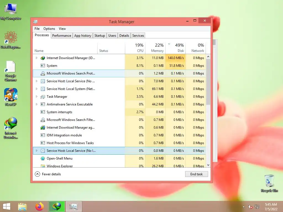
Task: Click the process list scroll up arrow
Action: pos(208,57)
